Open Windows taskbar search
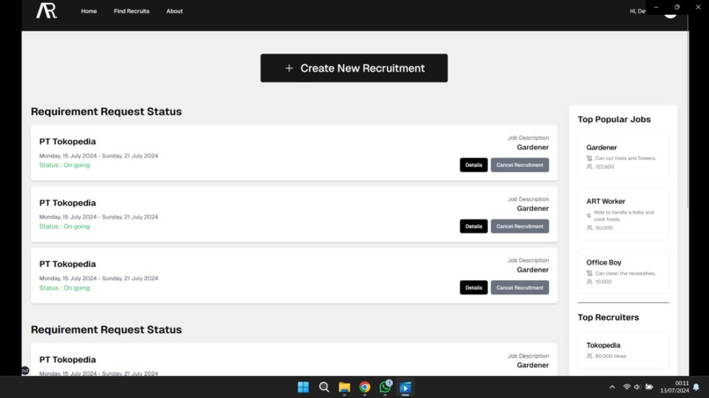 [x=324, y=387]
